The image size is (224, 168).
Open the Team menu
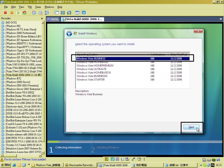(x=38, y=7)
